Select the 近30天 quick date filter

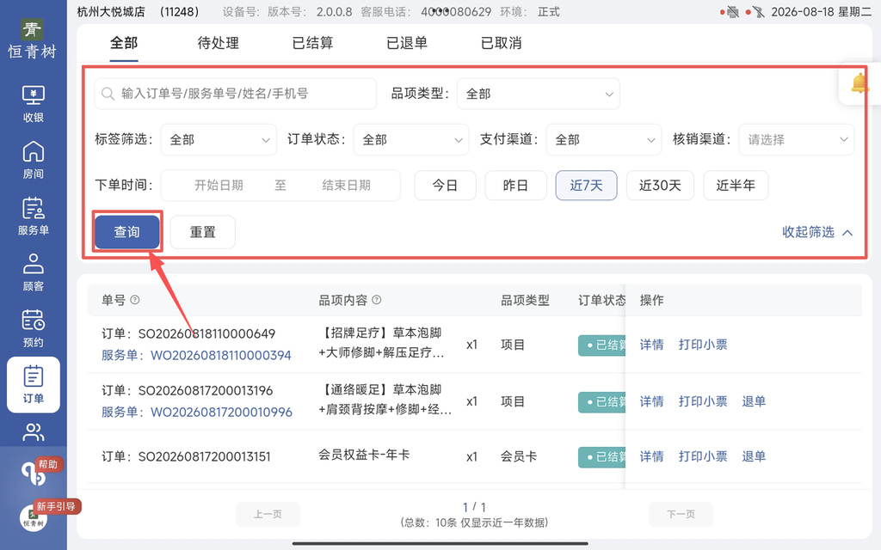(x=660, y=186)
